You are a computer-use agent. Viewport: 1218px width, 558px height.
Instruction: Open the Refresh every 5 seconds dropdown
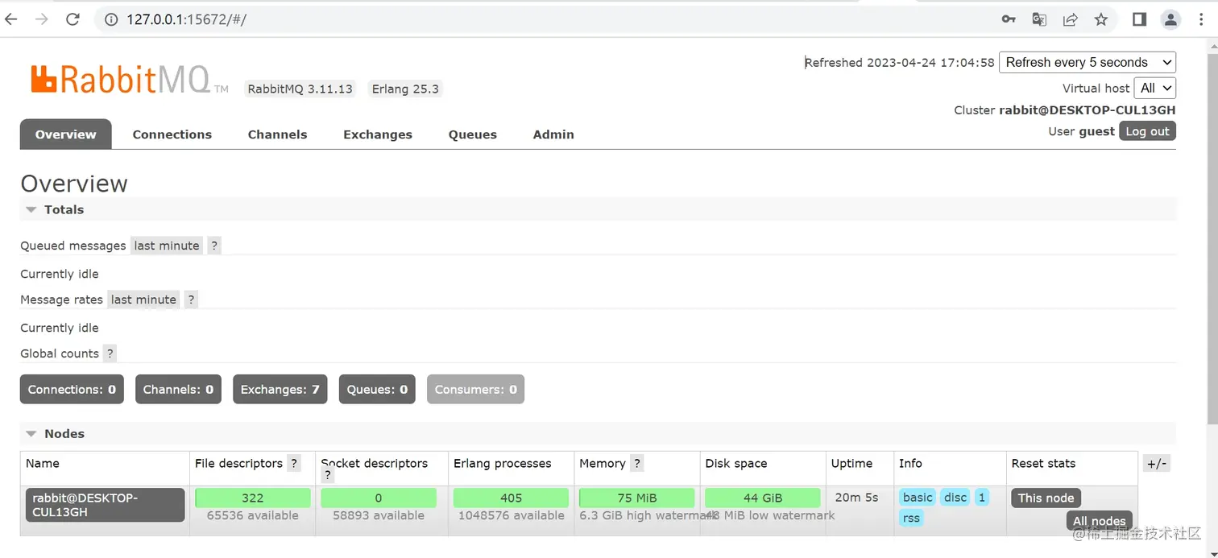click(1087, 62)
